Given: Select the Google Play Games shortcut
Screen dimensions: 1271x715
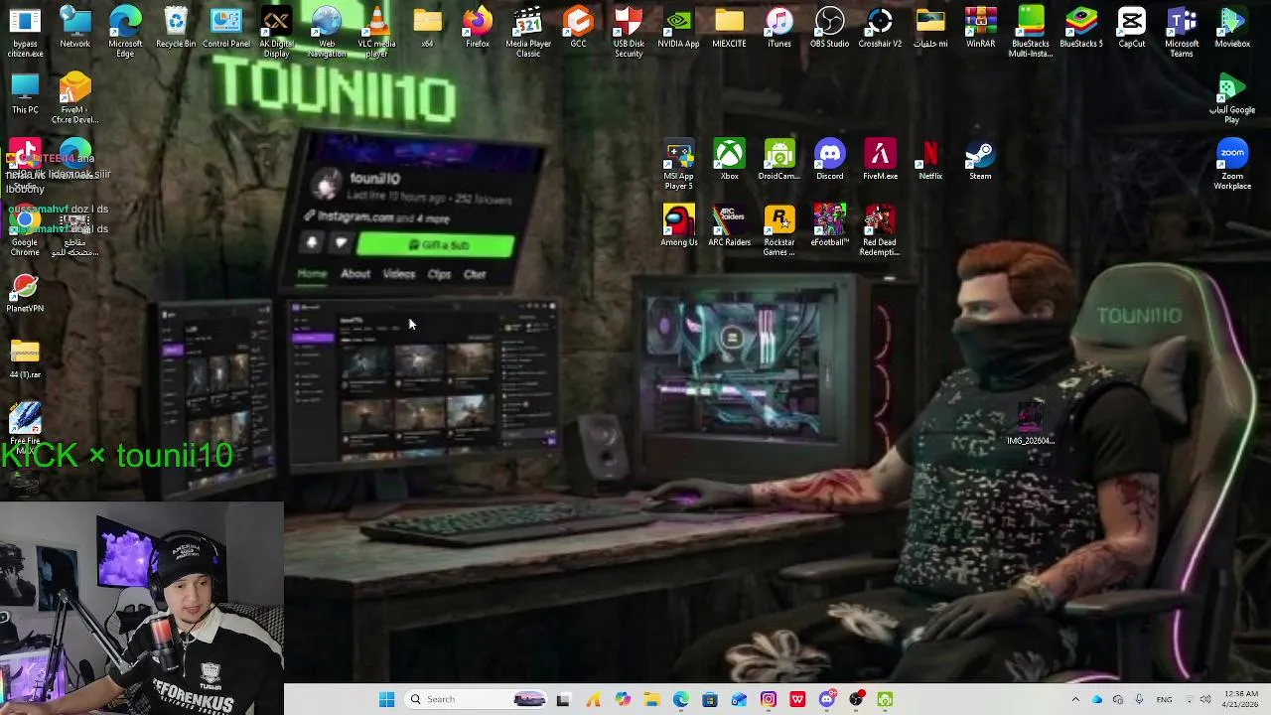Looking at the screenshot, I should 1232,98.
